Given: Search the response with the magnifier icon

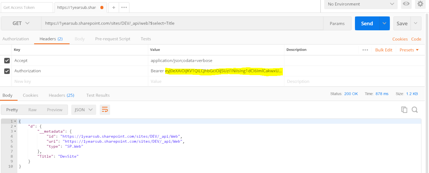Looking at the screenshot, I should (x=415, y=110).
